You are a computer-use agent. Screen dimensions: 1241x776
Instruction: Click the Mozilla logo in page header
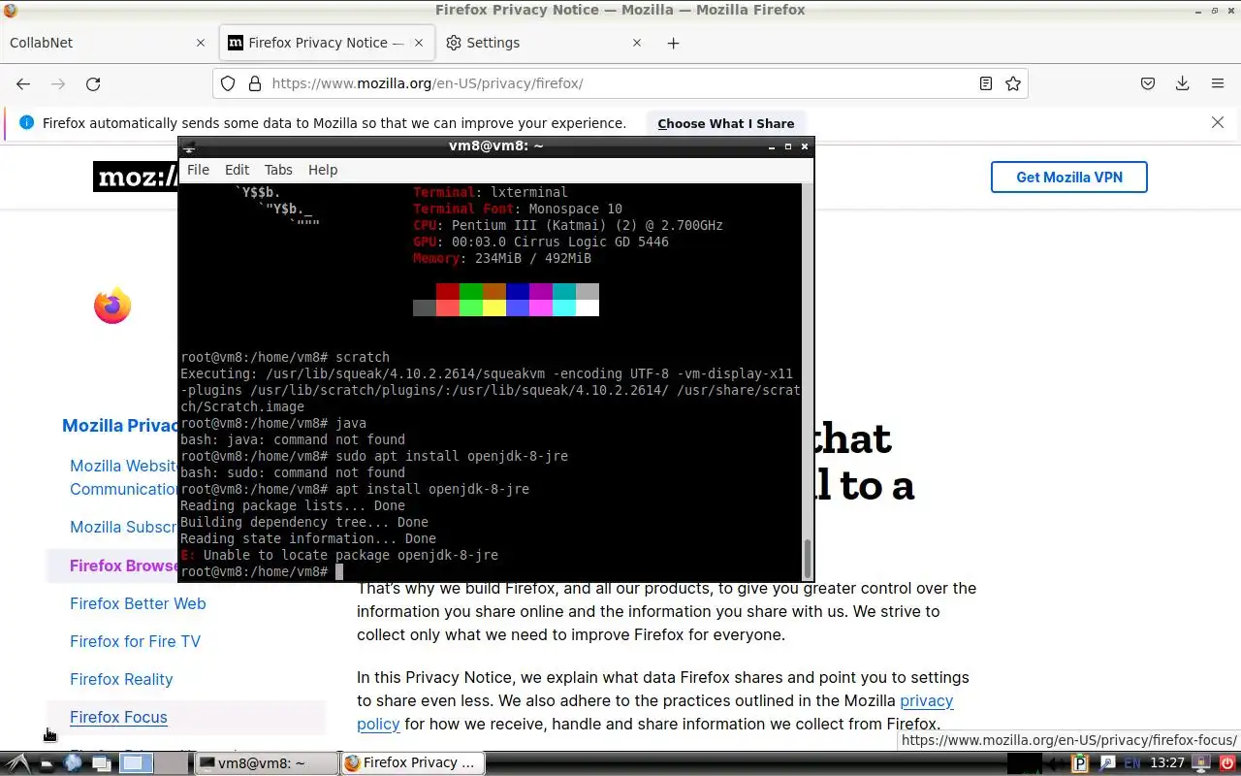136,177
